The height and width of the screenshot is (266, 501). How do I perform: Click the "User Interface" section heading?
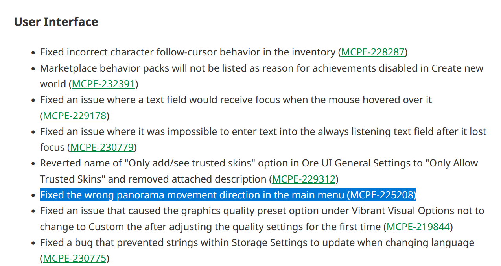pos(56,22)
